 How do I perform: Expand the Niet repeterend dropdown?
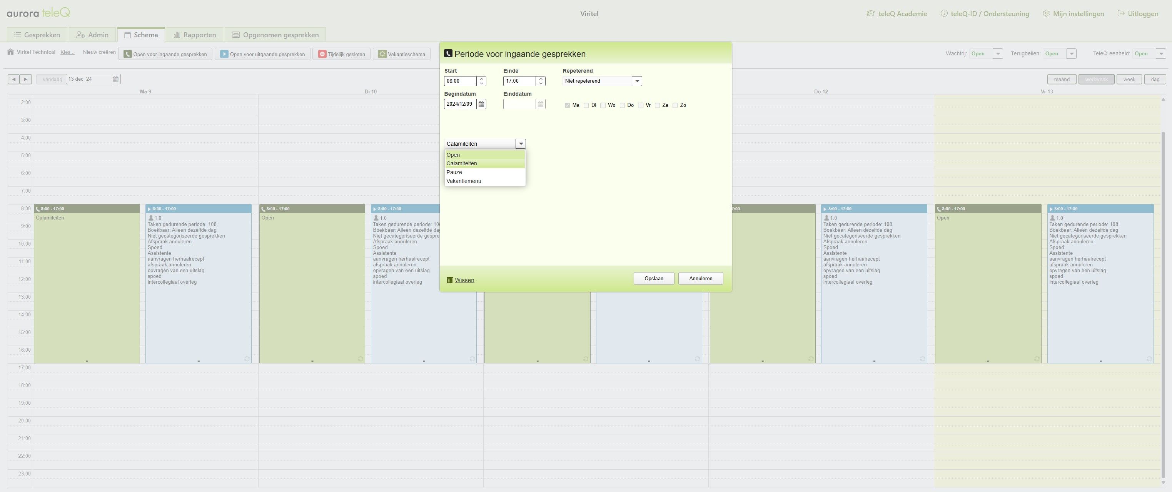tap(637, 81)
